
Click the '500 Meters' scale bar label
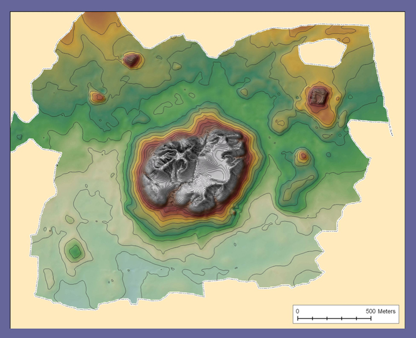(x=380, y=311)
